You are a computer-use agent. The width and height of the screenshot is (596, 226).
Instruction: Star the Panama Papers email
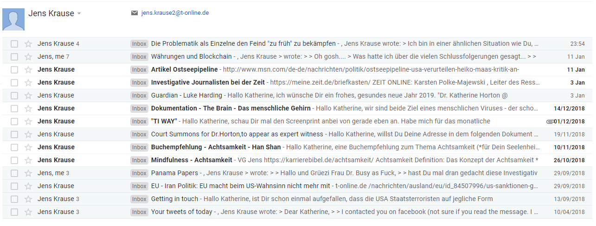coord(28,173)
